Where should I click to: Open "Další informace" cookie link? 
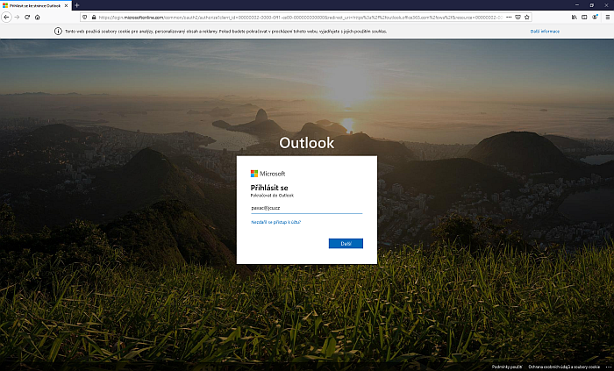tap(545, 32)
